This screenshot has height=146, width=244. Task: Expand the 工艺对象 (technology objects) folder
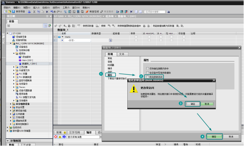pos(14,67)
